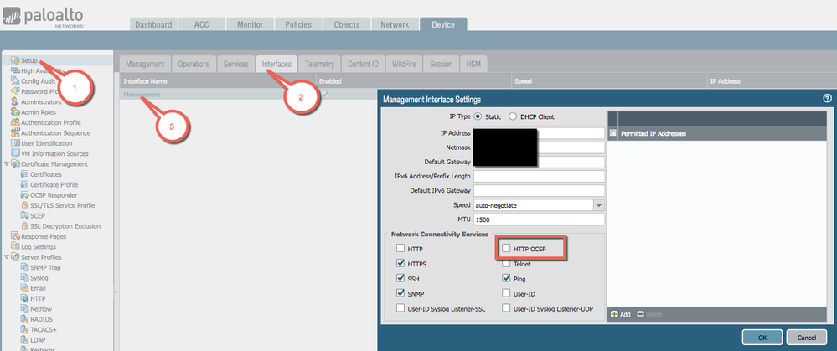Open the Objects top tab
This screenshot has height=351, width=837.
click(x=346, y=24)
